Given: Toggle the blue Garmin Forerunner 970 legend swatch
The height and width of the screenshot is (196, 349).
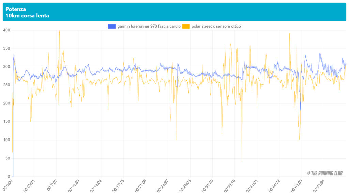Looking at the screenshot, I should coord(112,27).
